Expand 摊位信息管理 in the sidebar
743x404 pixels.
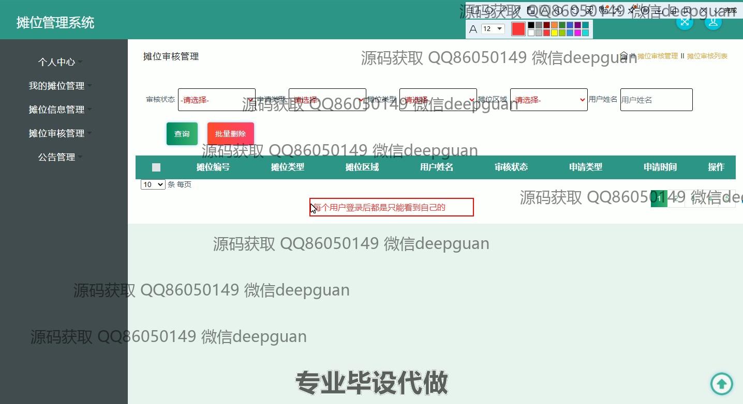click(x=60, y=110)
